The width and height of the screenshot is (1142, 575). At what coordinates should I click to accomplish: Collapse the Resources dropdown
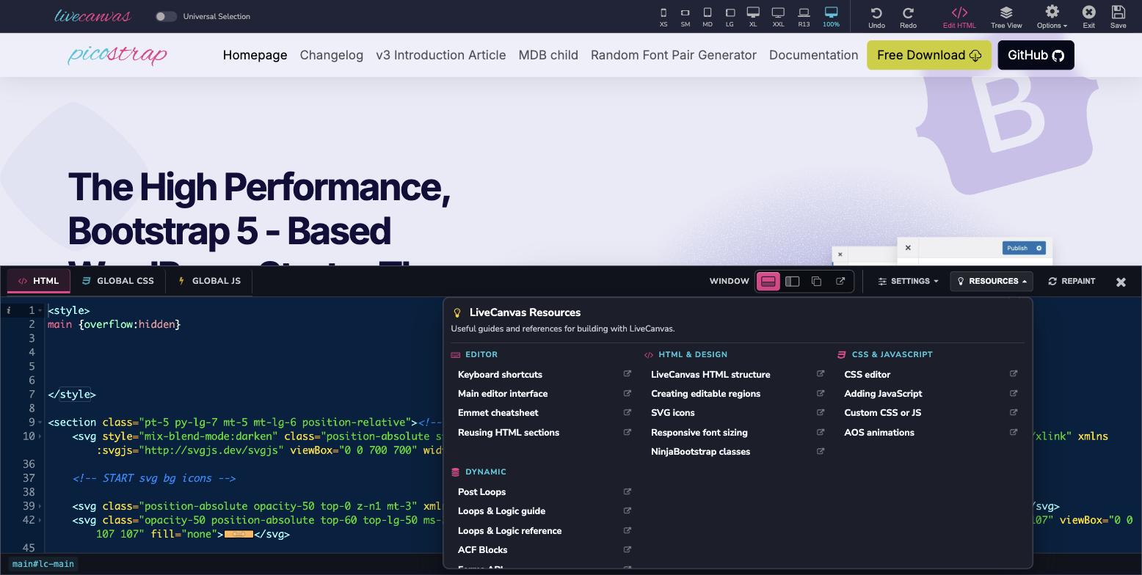992,282
